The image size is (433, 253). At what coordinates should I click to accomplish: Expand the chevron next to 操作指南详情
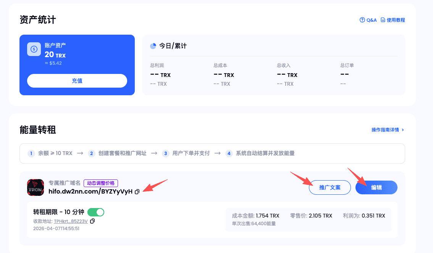403,130
